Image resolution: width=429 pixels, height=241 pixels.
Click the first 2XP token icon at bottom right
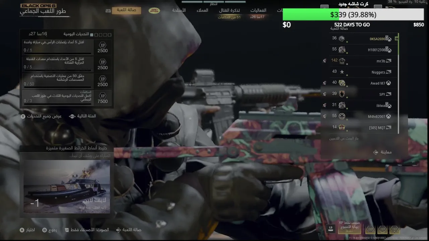(x=370, y=229)
